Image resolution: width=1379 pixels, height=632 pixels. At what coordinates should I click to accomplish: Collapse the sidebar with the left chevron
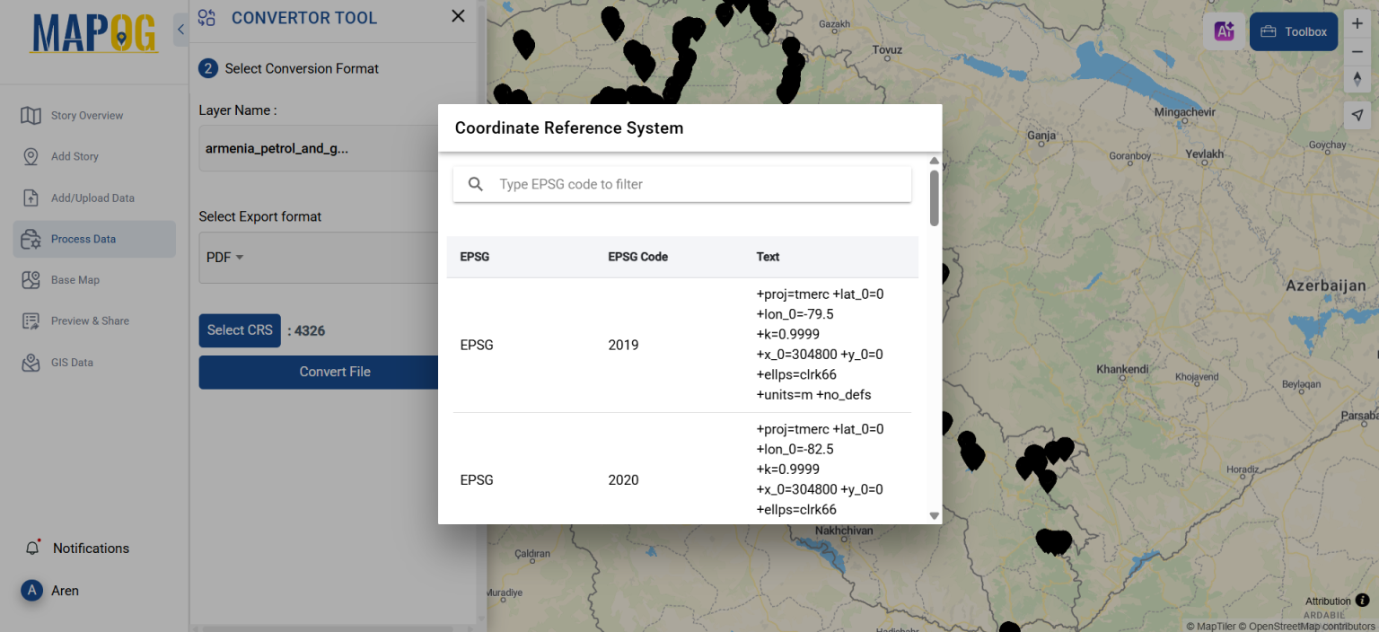pyautogui.click(x=180, y=29)
